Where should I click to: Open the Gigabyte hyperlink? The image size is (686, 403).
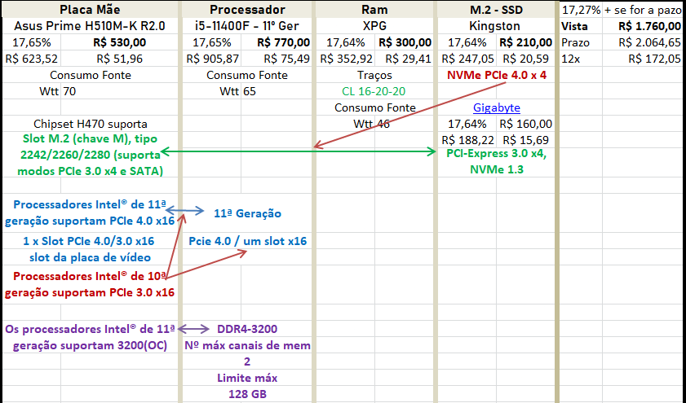click(497, 107)
